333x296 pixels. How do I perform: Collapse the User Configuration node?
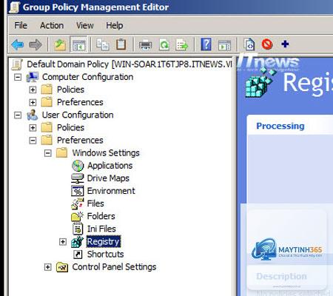[x=18, y=115]
